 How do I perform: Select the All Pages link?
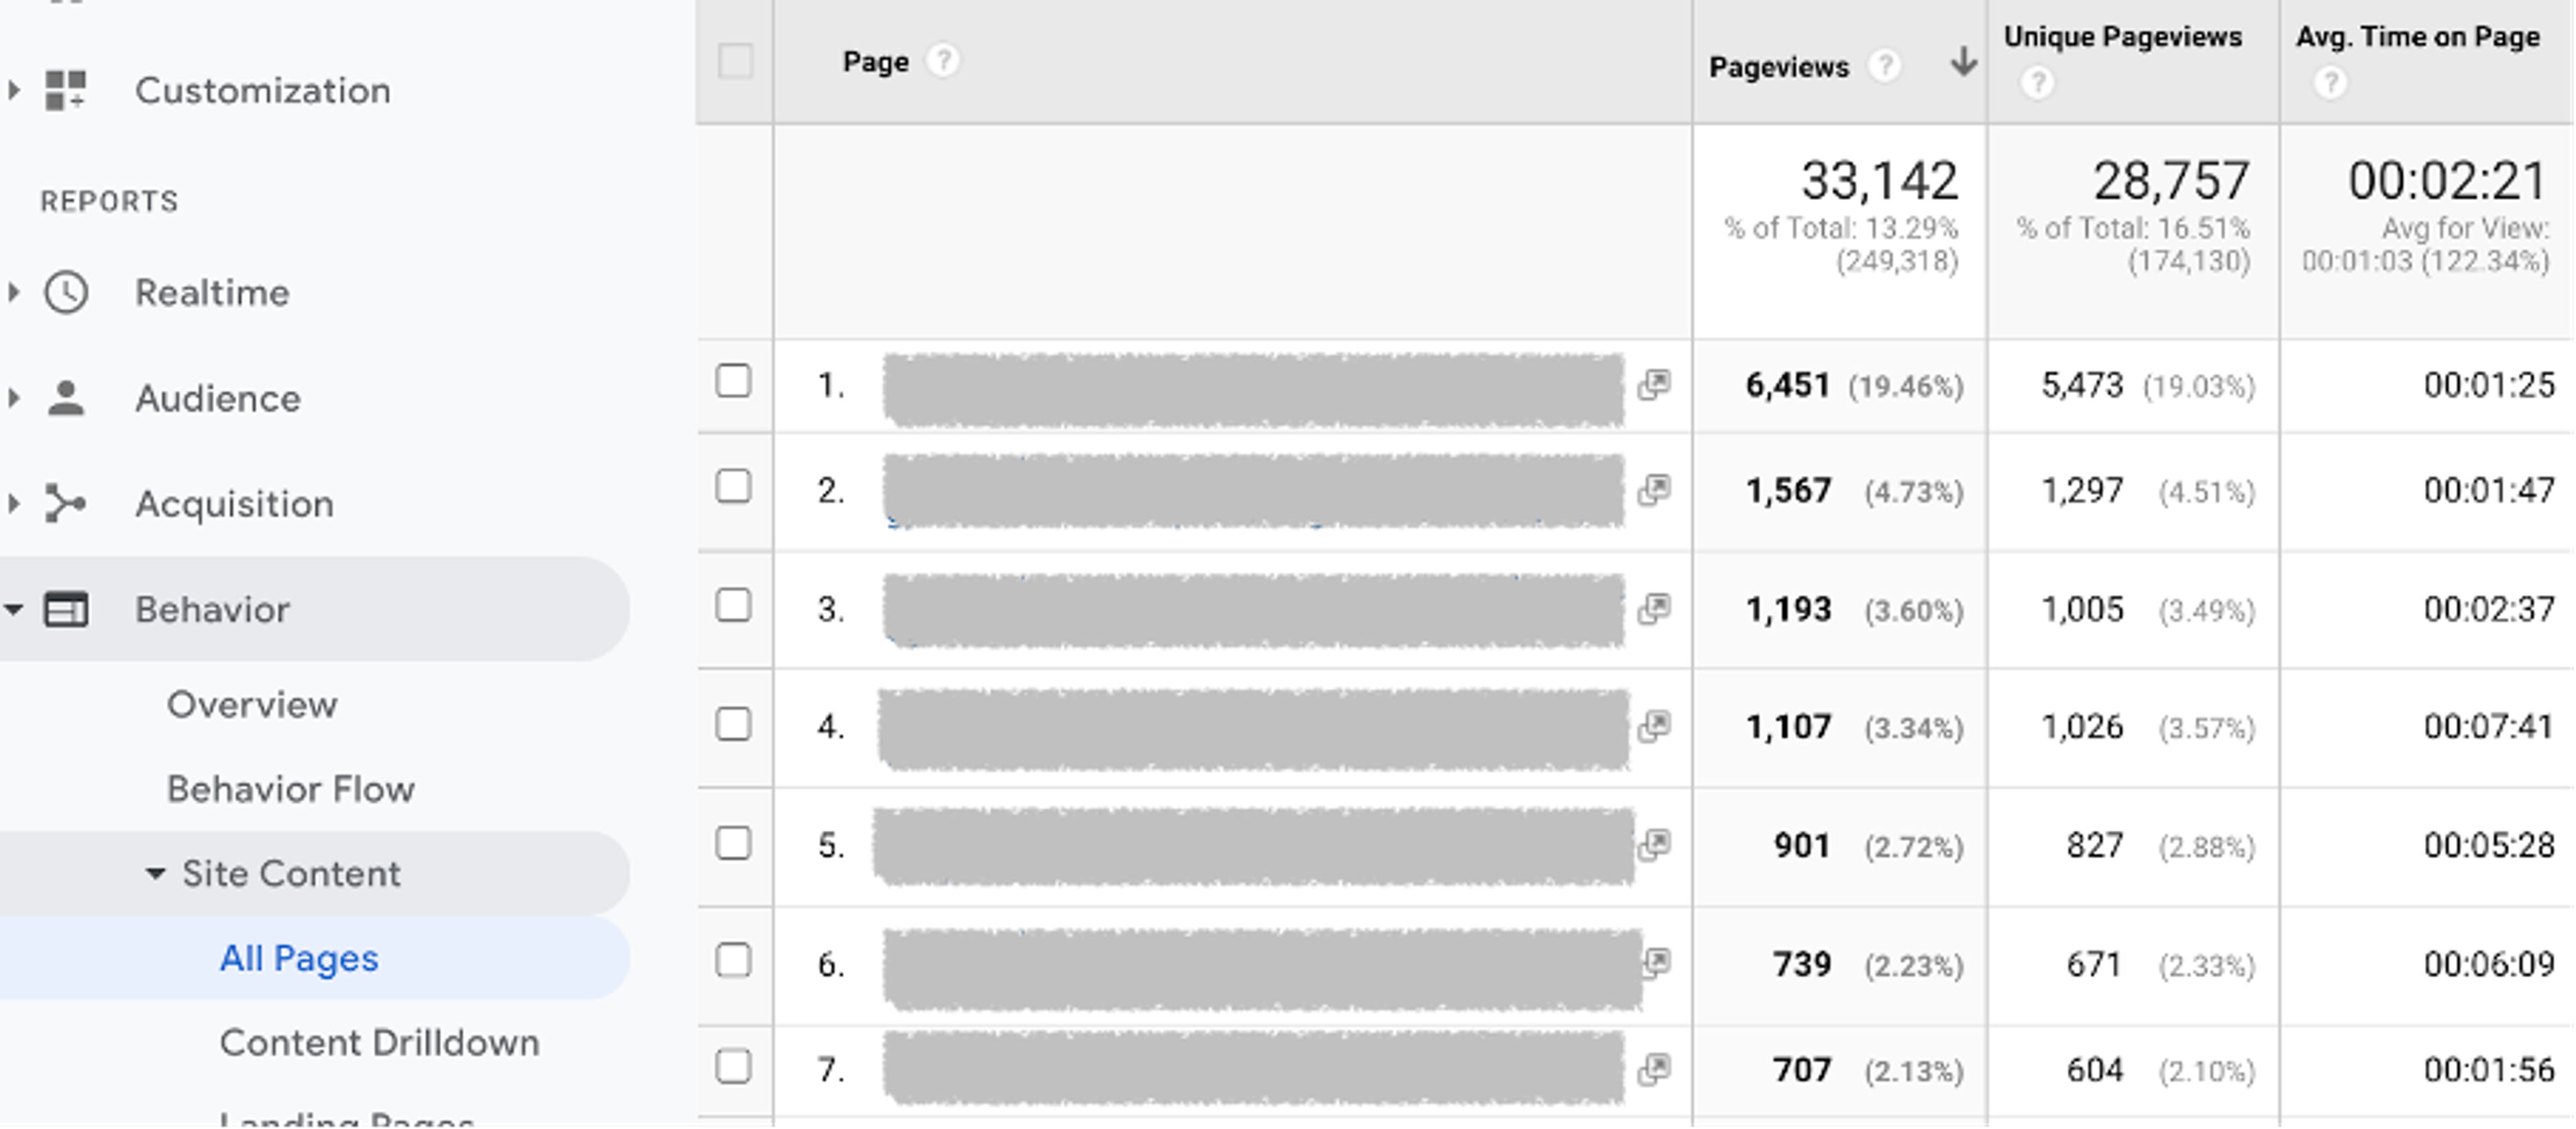pyautogui.click(x=299, y=957)
